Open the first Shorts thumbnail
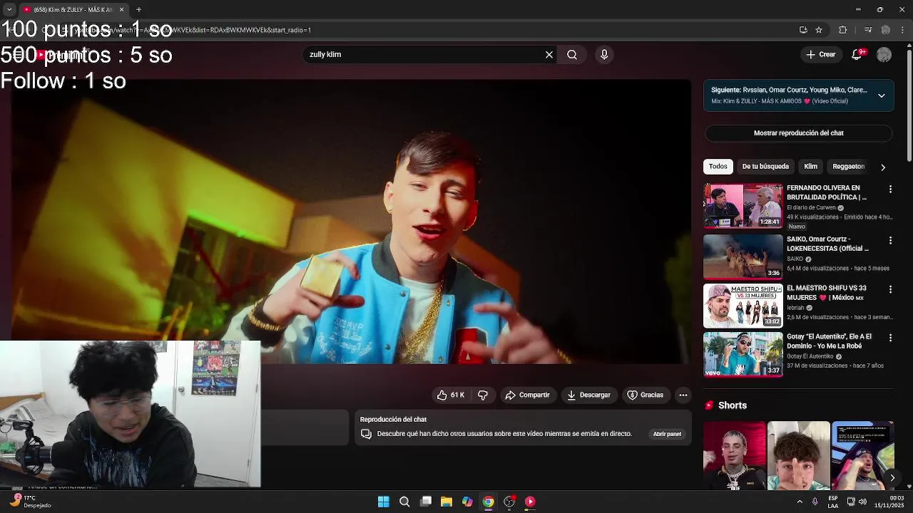 tap(734, 455)
